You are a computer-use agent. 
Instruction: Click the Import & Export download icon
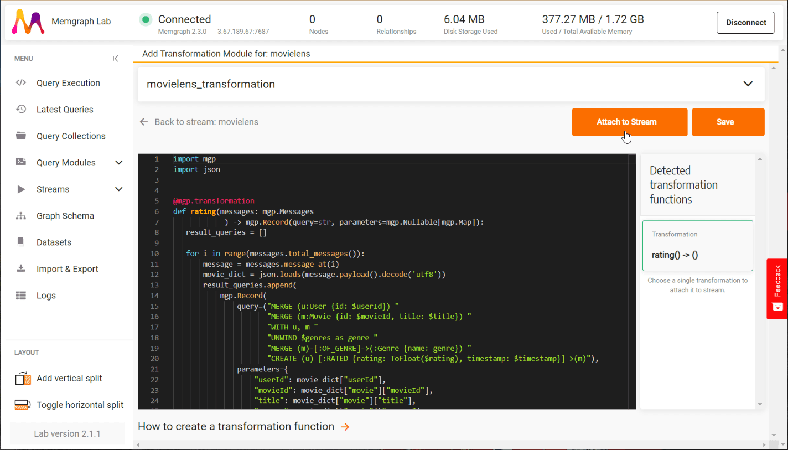point(21,269)
